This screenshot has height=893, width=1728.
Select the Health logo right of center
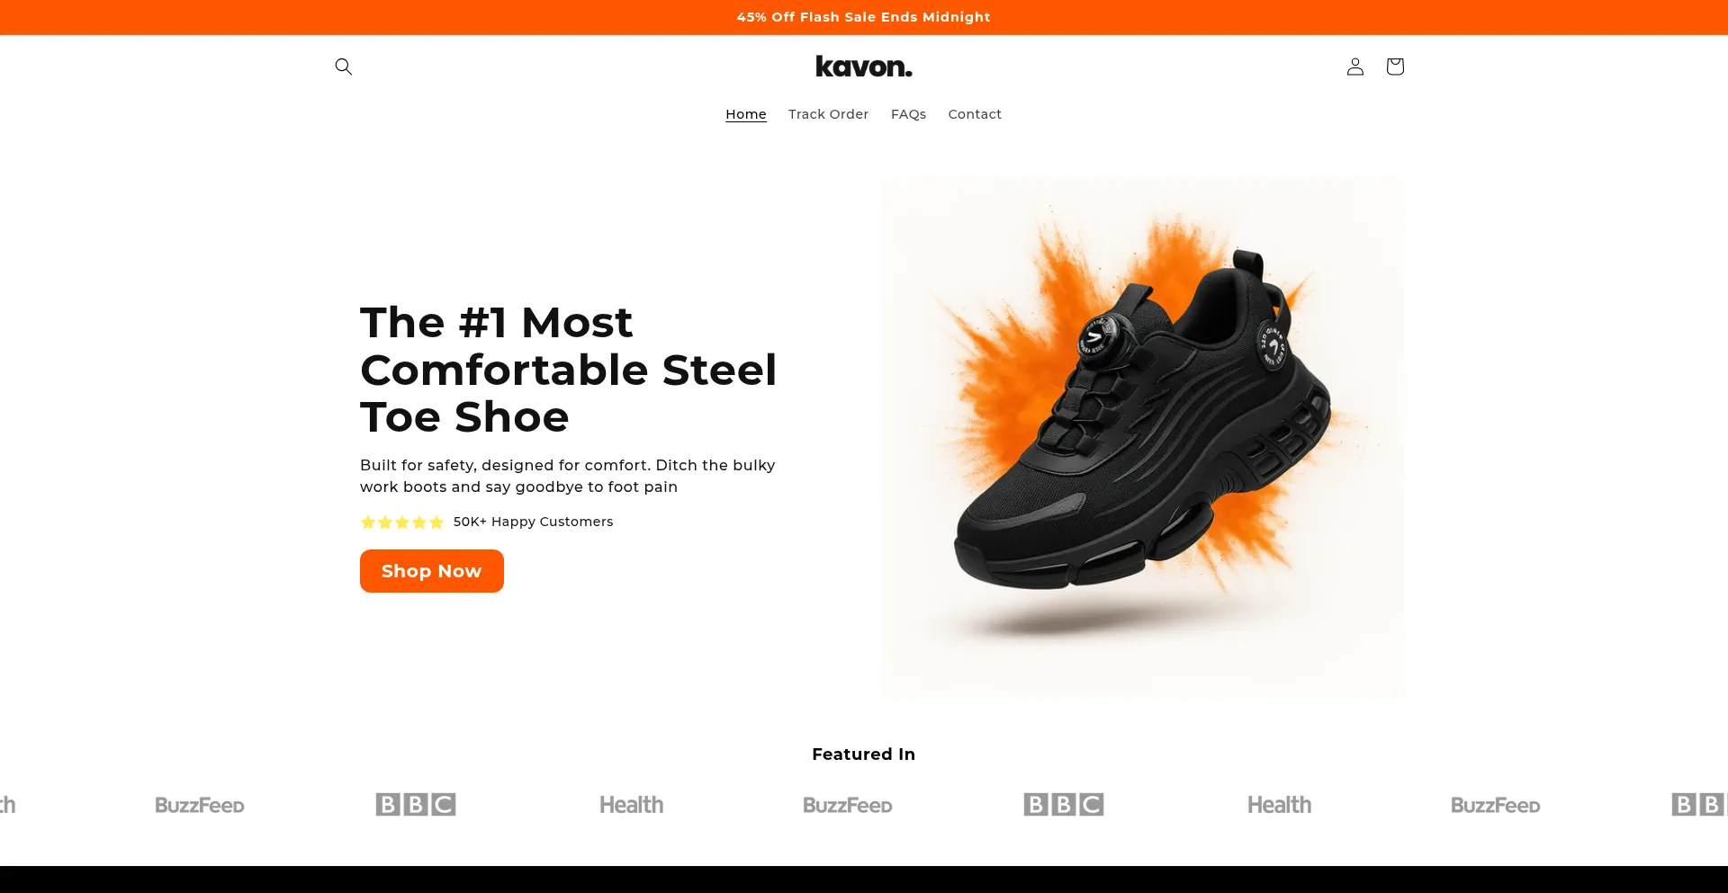pos(1279,805)
